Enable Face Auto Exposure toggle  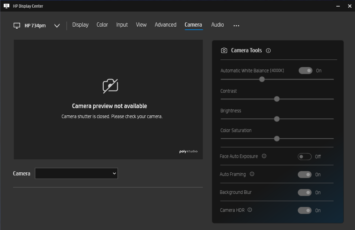pyautogui.click(x=305, y=156)
